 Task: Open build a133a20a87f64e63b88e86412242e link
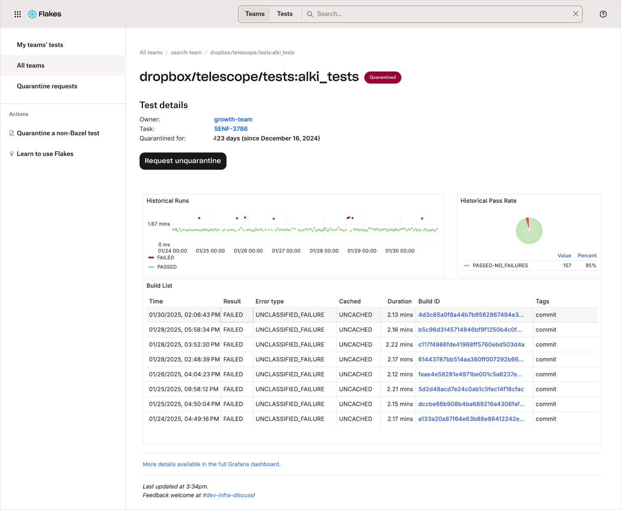pos(472,419)
